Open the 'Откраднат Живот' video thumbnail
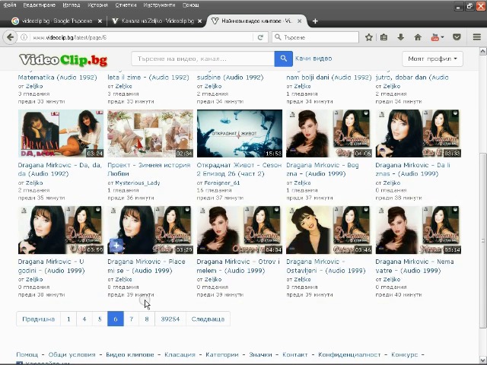The height and width of the screenshot is (365, 487). coord(239,134)
